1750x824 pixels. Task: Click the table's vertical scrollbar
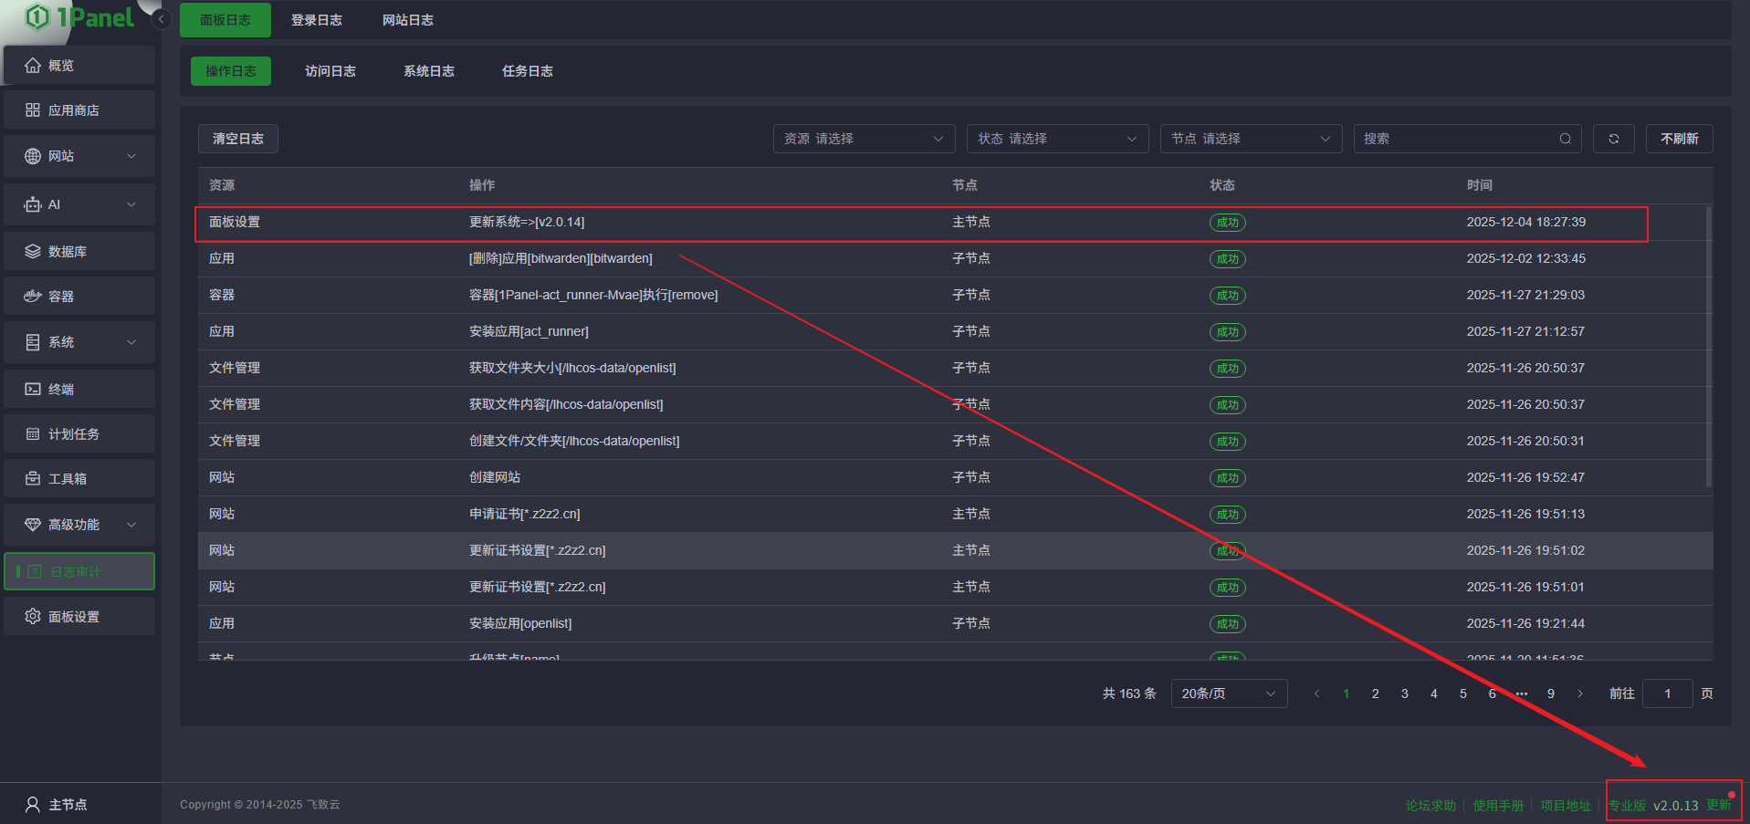pyautogui.click(x=1708, y=347)
